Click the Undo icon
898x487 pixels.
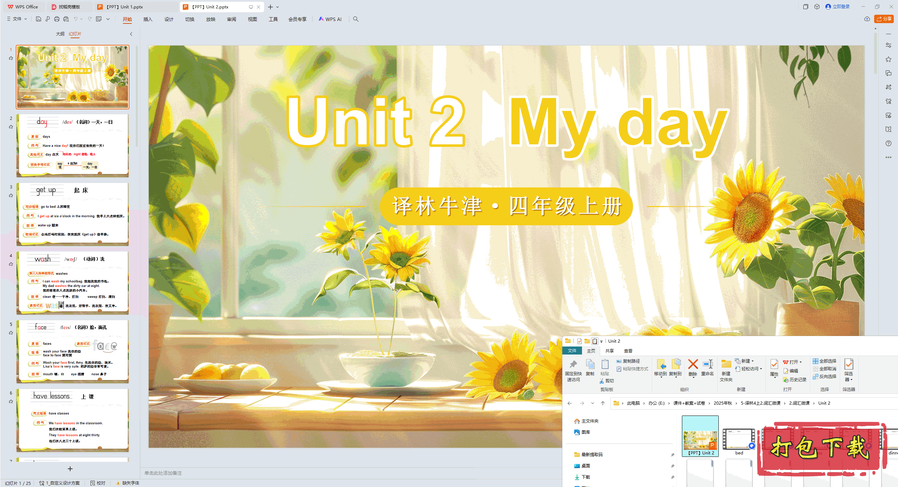pyautogui.click(x=75, y=19)
